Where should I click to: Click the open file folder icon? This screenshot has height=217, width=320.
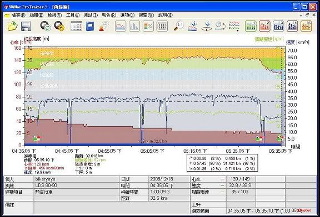pyautogui.click(x=13, y=26)
